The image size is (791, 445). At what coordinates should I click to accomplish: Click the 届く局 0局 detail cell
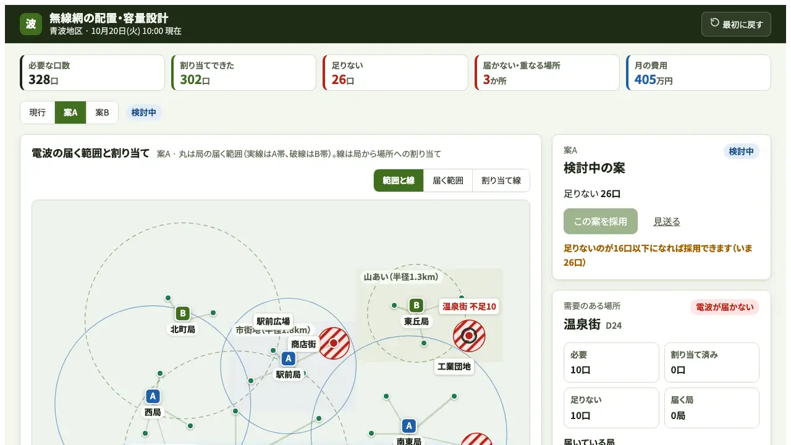pos(712,408)
